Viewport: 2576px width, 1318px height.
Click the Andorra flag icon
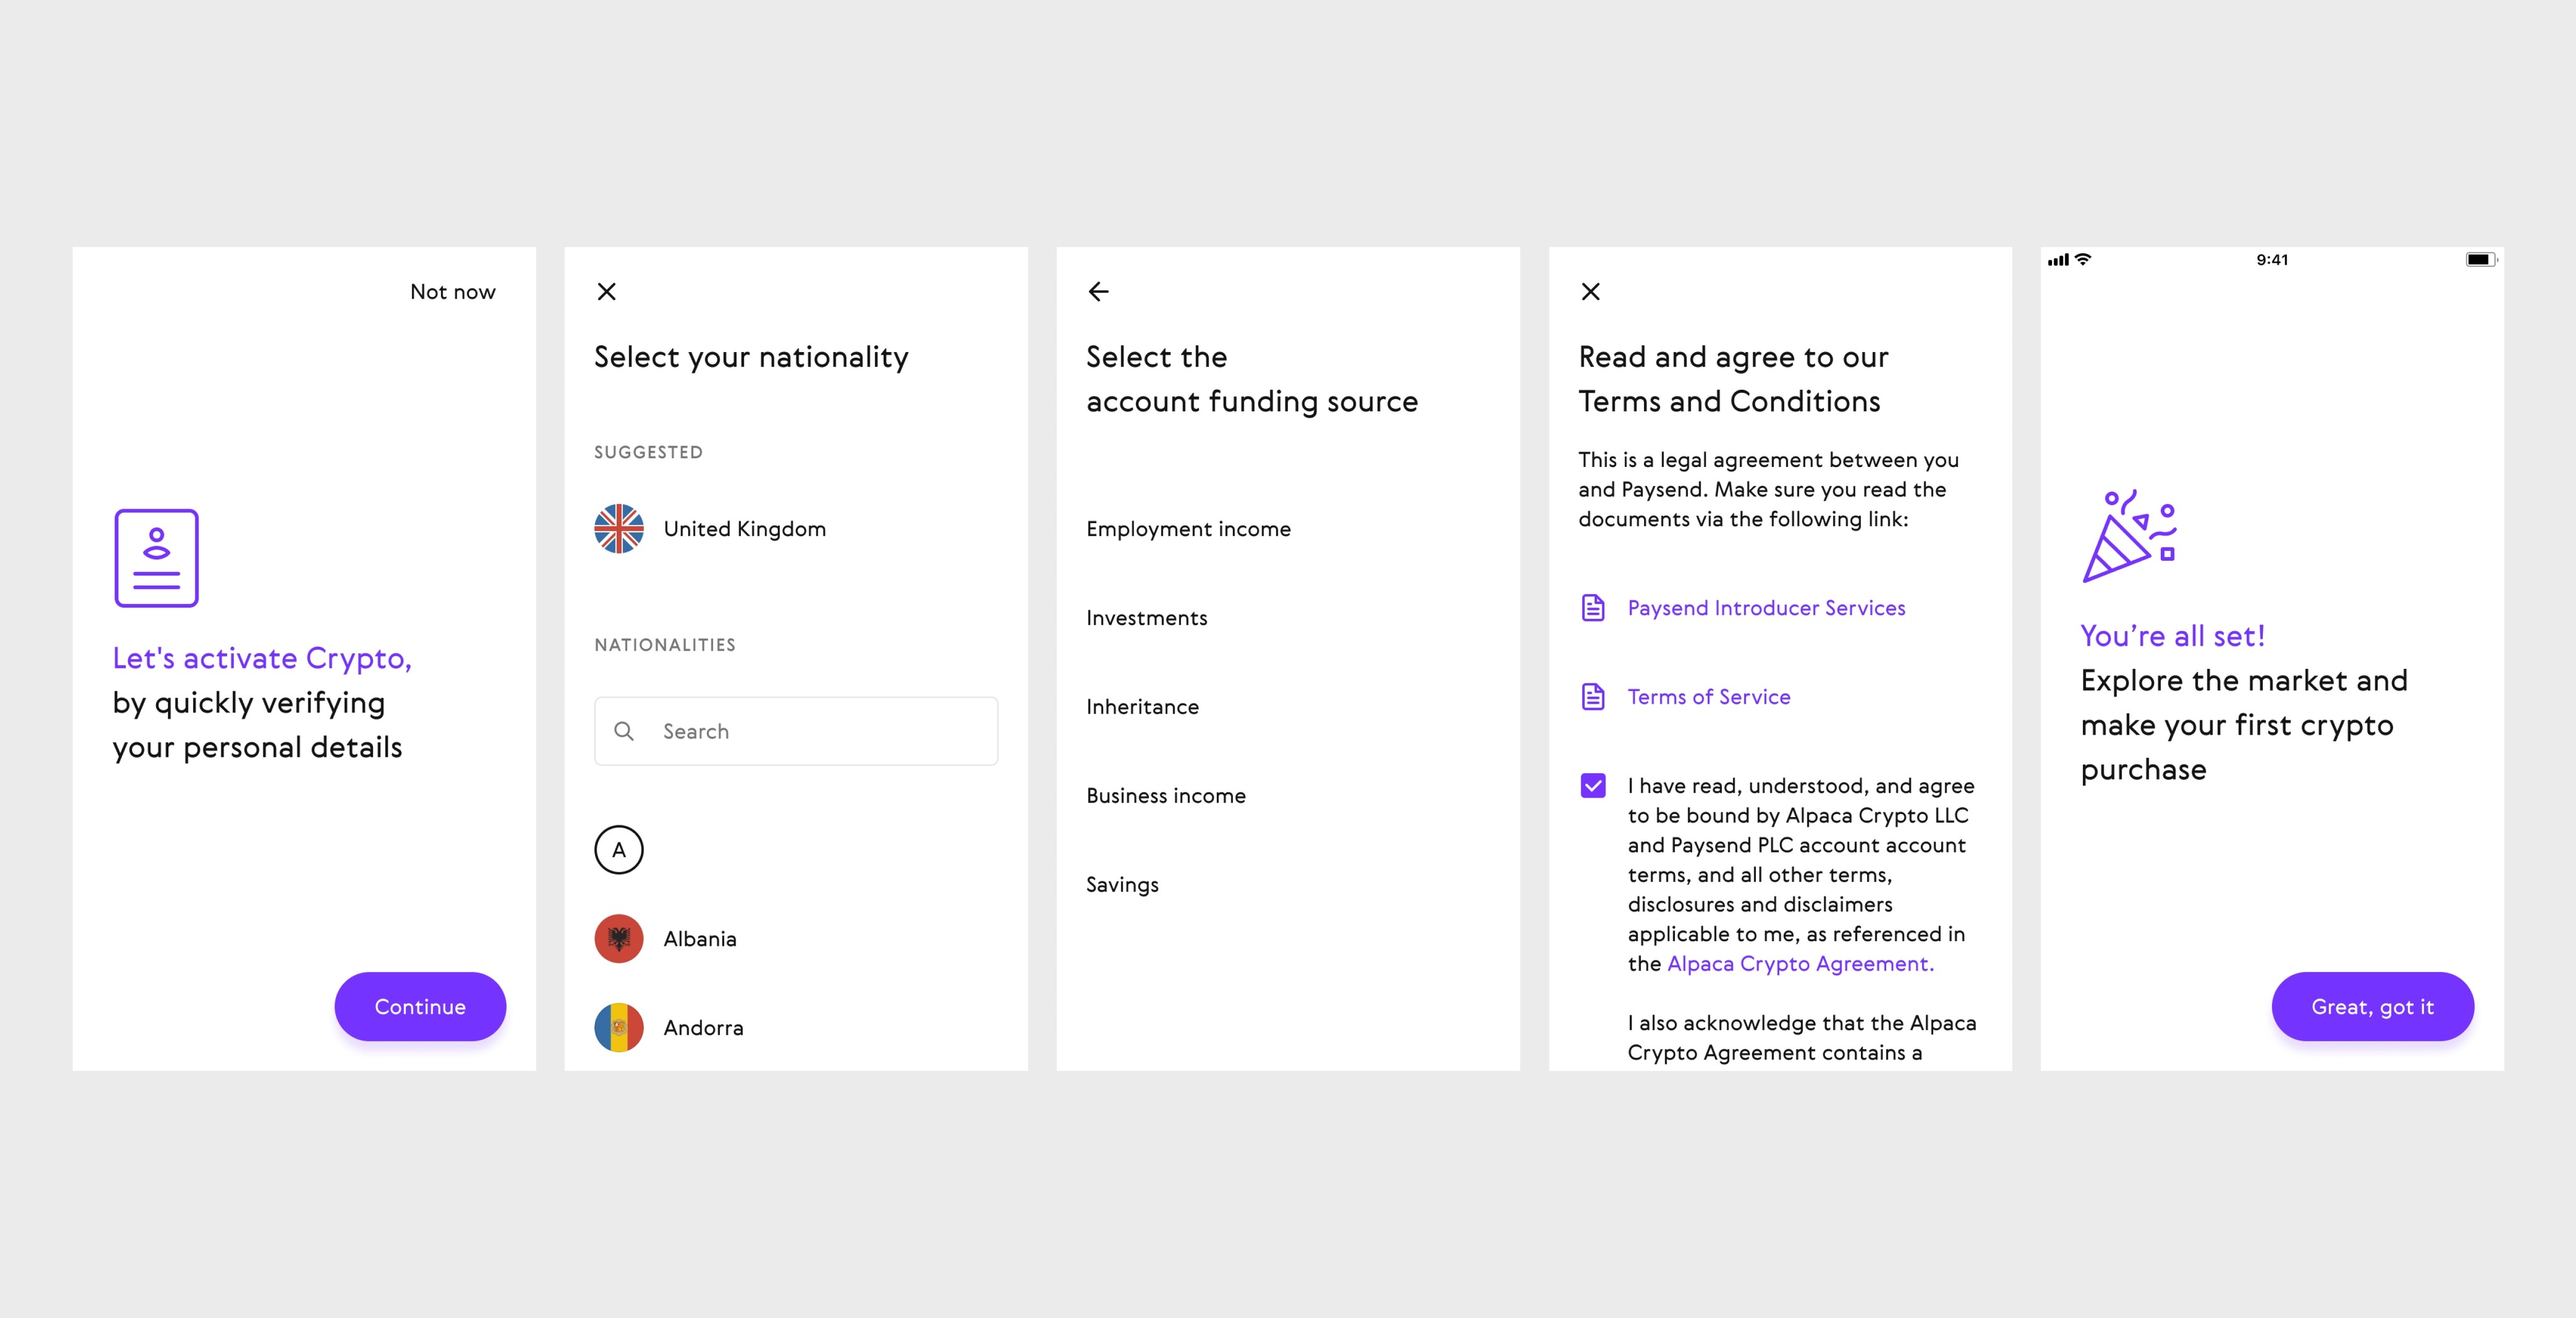pyautogui.click(x=619, y=1027)
